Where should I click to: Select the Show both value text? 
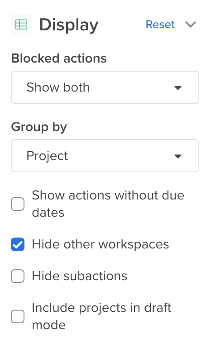click(58, 87)
